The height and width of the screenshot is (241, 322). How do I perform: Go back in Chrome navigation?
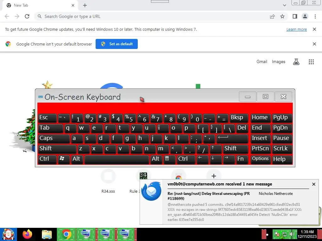click(x=7, y=16)
